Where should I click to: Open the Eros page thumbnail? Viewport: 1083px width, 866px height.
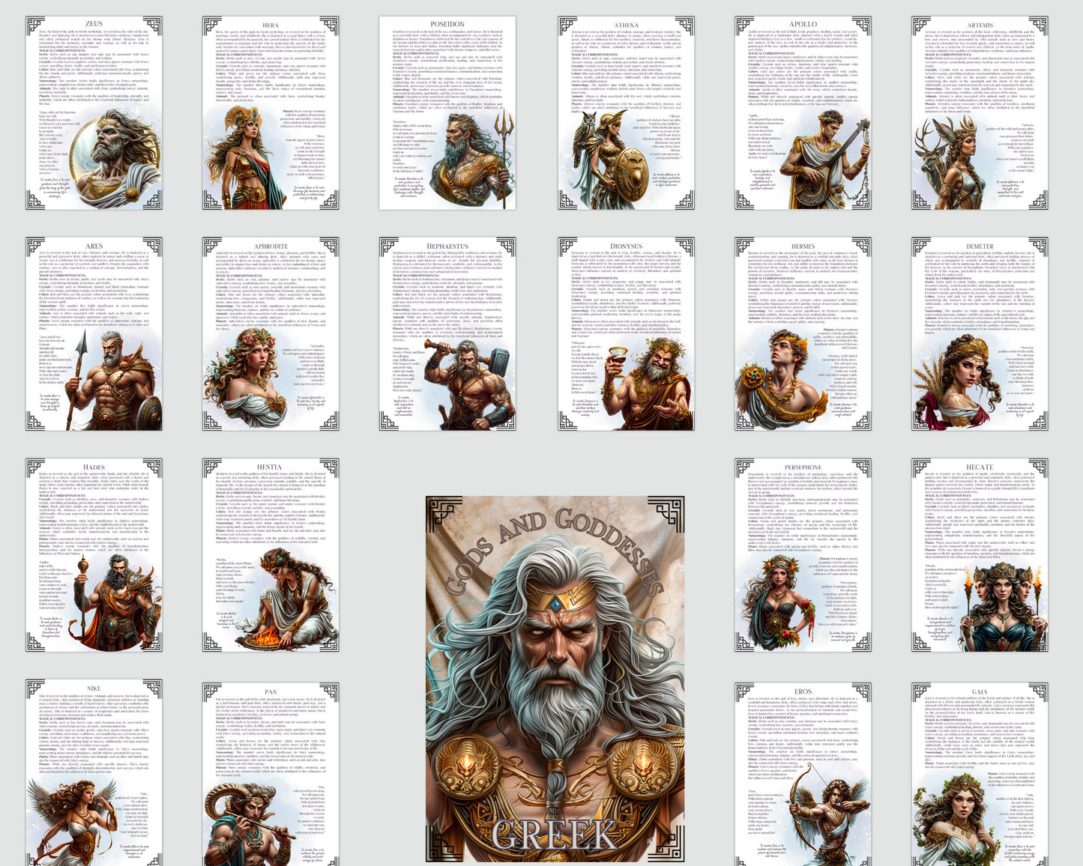pos(803,773)
